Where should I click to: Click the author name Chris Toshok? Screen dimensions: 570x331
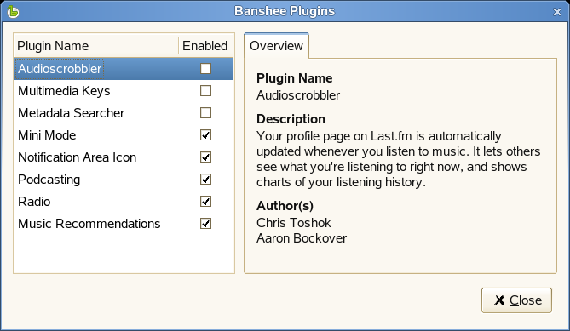point(294,222)
